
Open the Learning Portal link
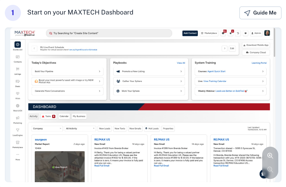[259, 63]
